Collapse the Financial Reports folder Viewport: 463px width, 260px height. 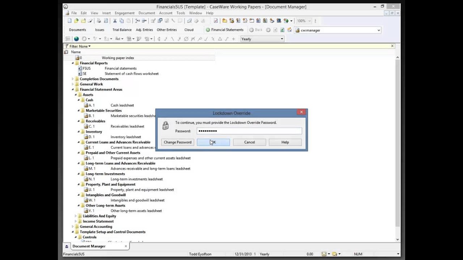pyautogui.click(x=73, y=63)
